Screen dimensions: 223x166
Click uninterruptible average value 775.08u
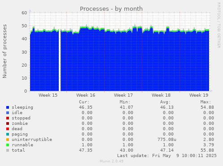click(167, 140)
